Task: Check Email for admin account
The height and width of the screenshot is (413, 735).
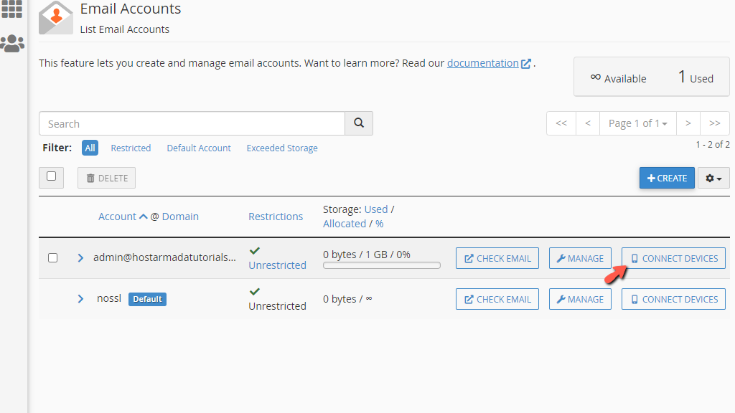Action: click(x=497, y=258)
